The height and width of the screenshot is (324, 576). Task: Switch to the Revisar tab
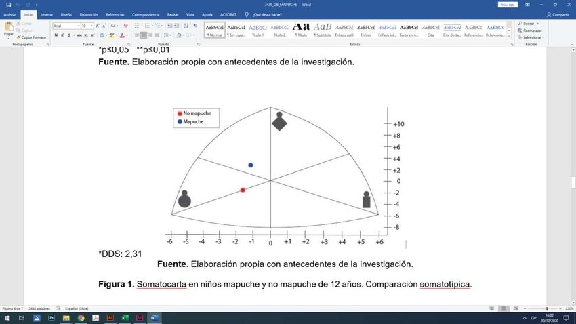click(x=173, y=15)
